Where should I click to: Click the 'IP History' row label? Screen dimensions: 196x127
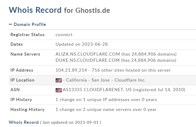pos(21,99)
